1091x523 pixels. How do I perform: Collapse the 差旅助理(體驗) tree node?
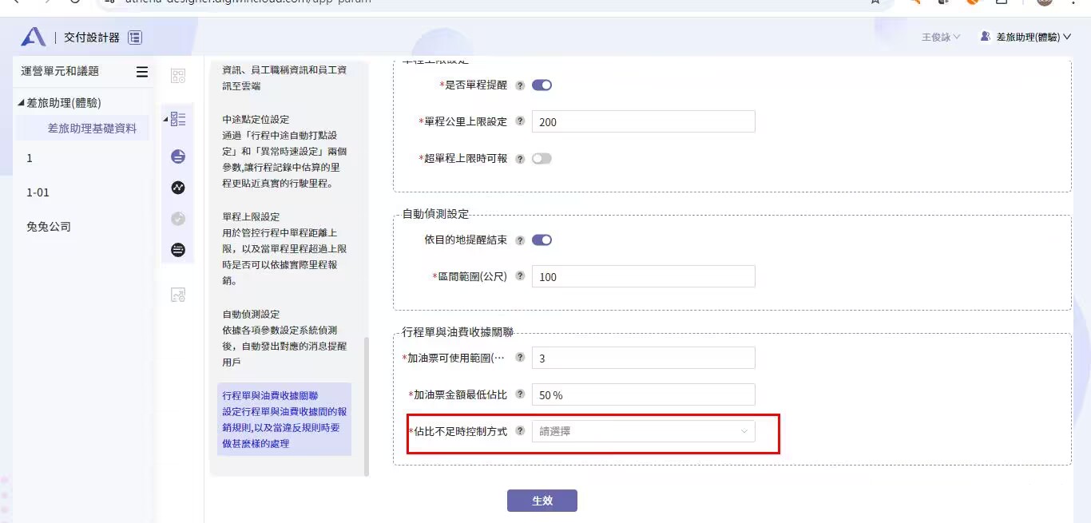22,103
